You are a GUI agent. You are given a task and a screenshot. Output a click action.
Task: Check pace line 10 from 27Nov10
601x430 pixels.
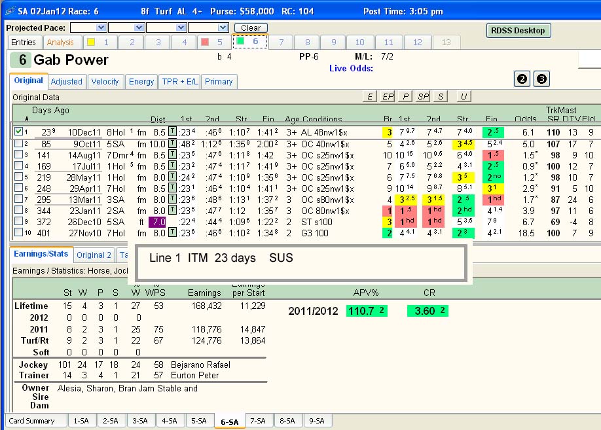click(18, 232)
